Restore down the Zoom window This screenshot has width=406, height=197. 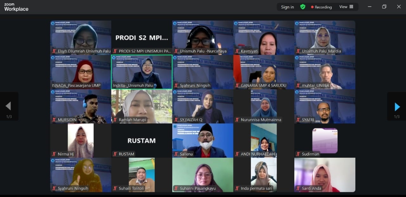pyautogui.click(x=384, y=7)
